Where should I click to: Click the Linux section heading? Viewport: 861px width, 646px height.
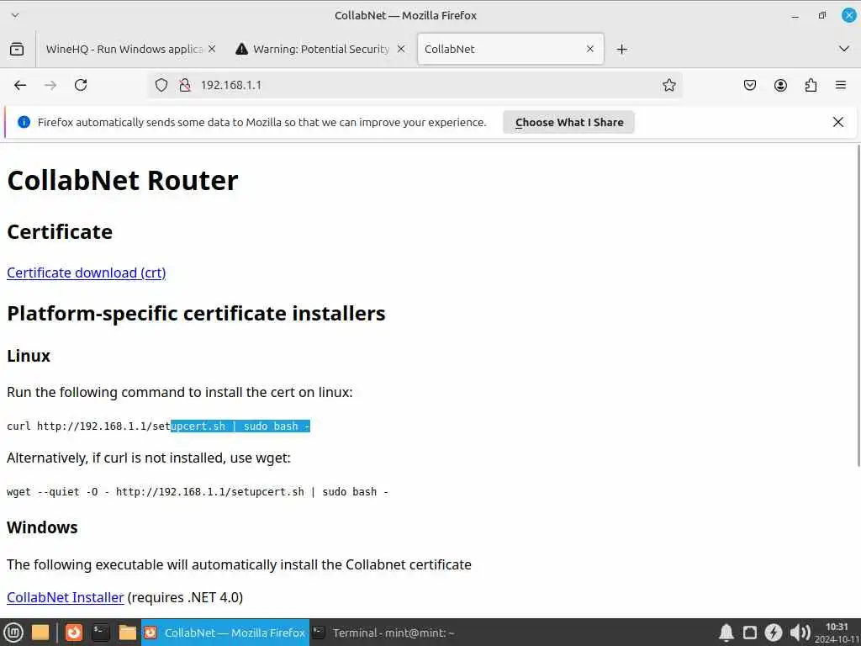29,356
